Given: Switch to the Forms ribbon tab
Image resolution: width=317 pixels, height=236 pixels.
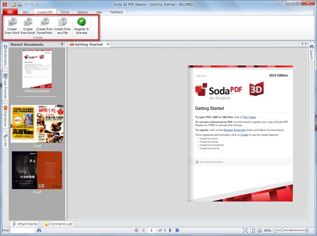Looking at the screenshot, I should tap(64, 11).
